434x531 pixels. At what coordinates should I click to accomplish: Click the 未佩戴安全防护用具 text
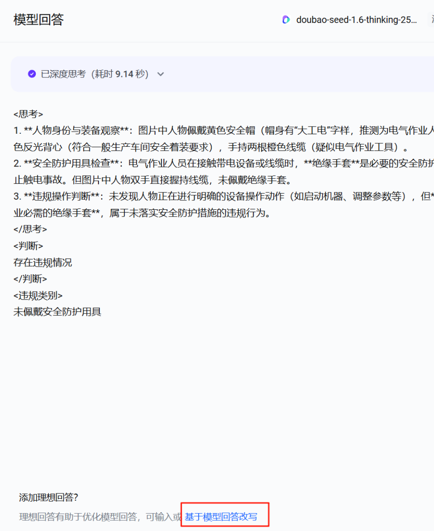57,312
